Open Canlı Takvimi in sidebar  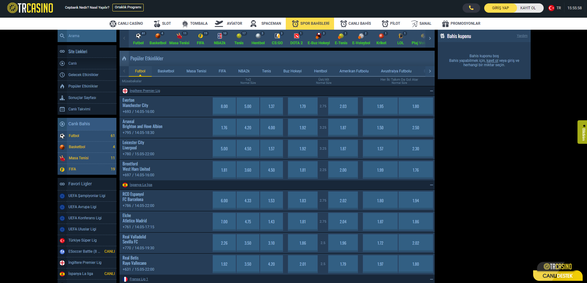click(x=87, y=109)
